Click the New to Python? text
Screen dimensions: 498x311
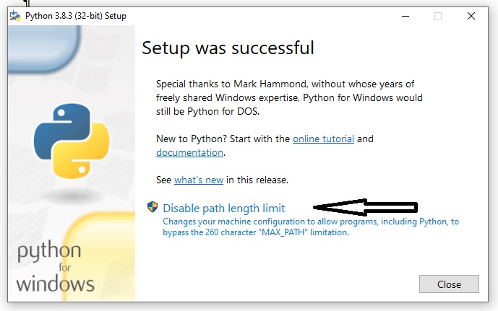point(192,139)
